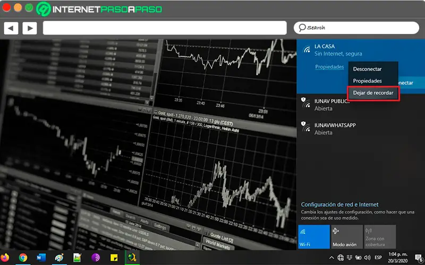Click the browser forward arrow button

click(30, 28)
